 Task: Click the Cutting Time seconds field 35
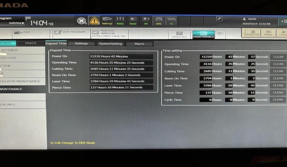(252, 71)
